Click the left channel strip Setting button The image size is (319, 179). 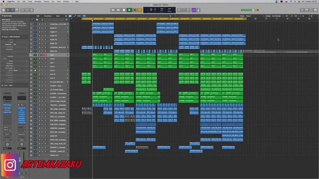(7, 93)
